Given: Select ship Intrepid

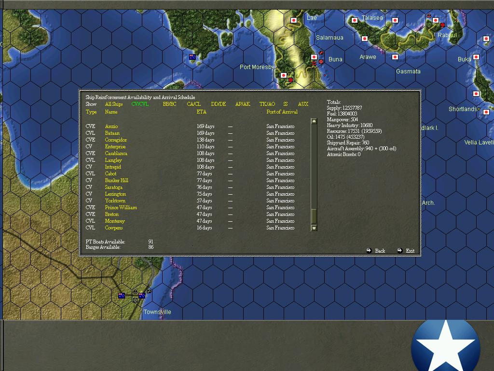Looking at the screenshot, I should (113, 167).
